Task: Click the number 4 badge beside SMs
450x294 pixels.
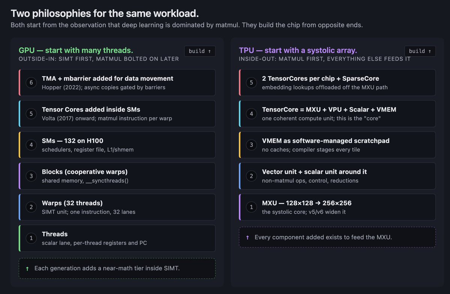Action: pos(31,145)
